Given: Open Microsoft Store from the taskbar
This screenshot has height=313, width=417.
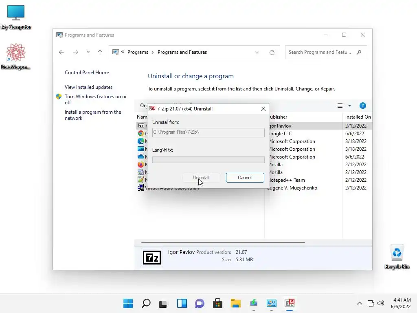Looking at the screenshot, I should [x=217, y=303].
